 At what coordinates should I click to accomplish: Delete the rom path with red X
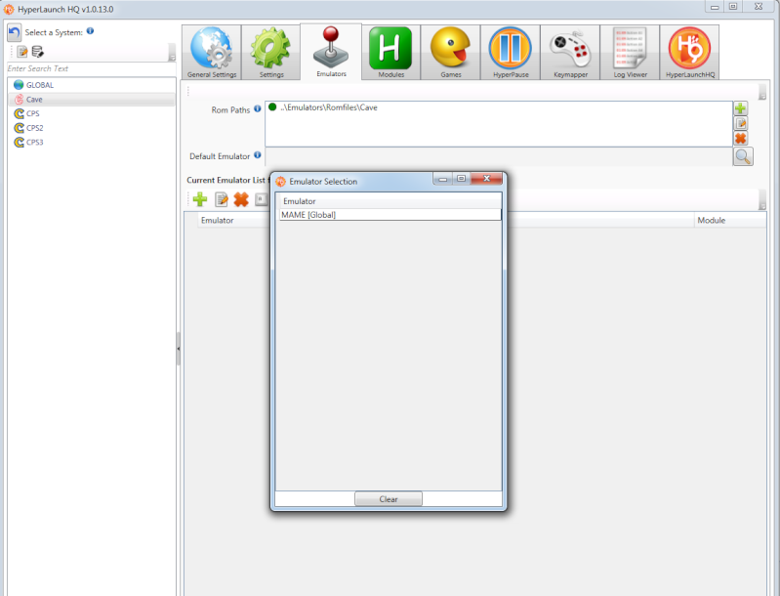pos(741,138)
